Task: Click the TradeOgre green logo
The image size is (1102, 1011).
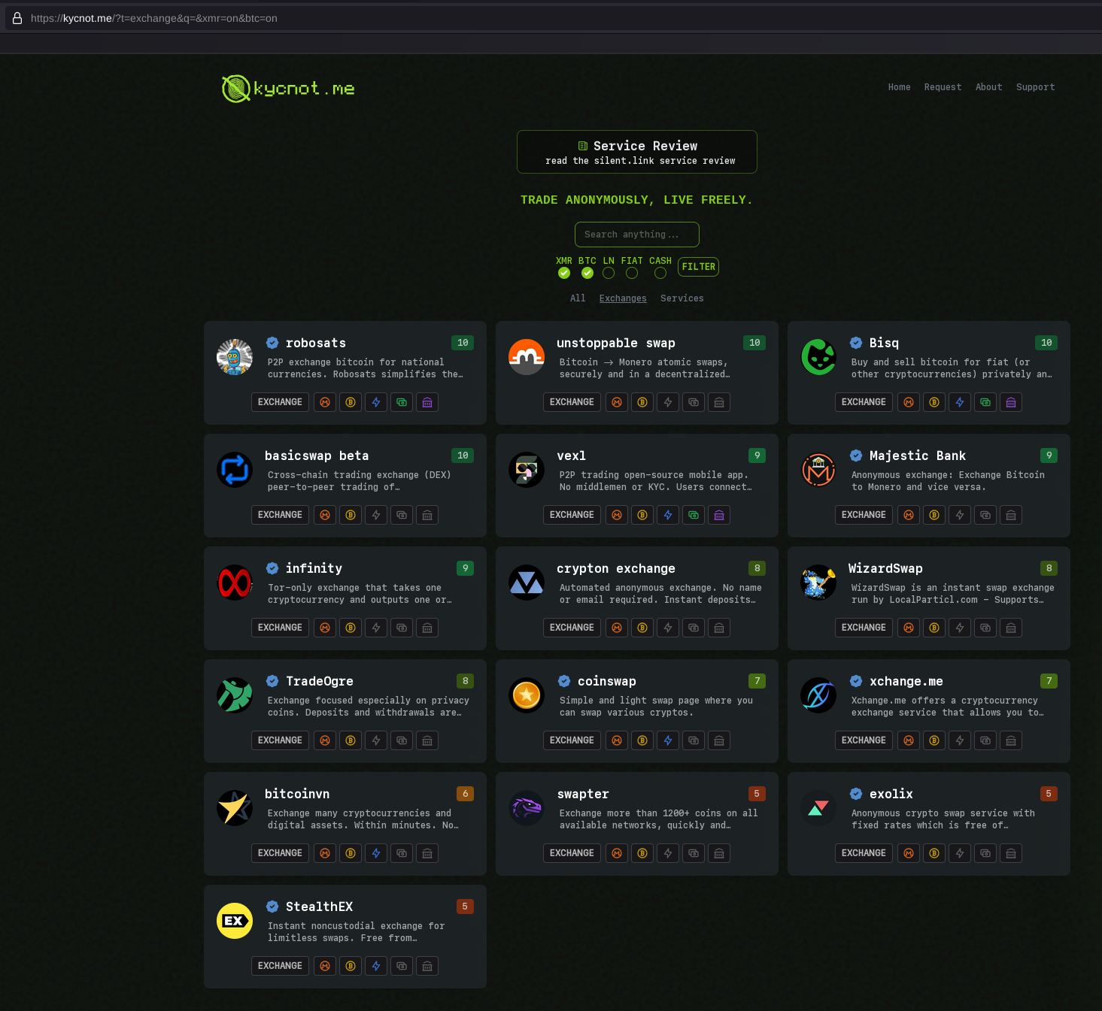Action: (x=235, y=695)
